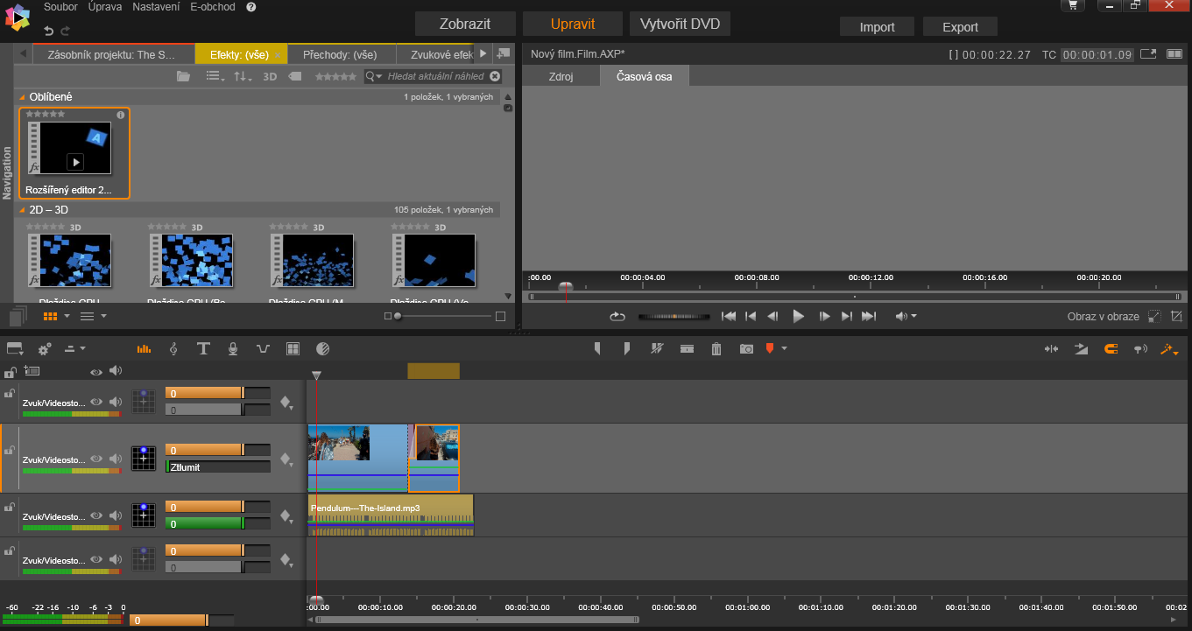The image size is (1192, 631).
Task: Click the audio ducking icon
Action: pos(263,348)
